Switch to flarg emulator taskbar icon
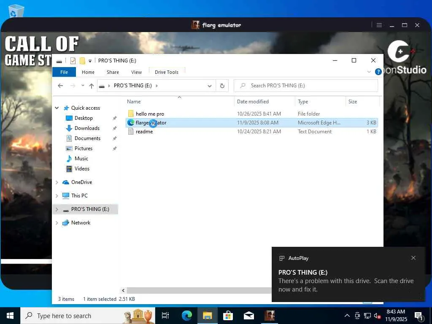The width and height of the screenshot is (432, 324). (270, 316)
